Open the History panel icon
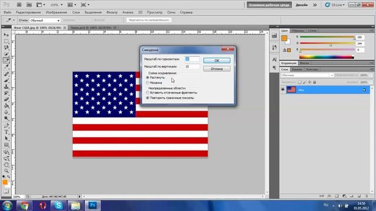Viewport: 376px width, 211px height. coord(274,47)
